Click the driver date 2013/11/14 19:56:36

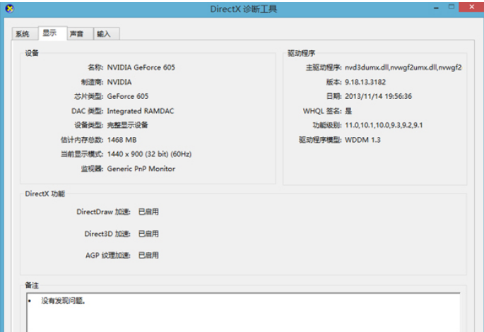pyautogui.click(x=378, y=96)
